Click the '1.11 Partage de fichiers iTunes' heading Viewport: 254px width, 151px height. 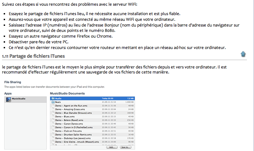33,56
